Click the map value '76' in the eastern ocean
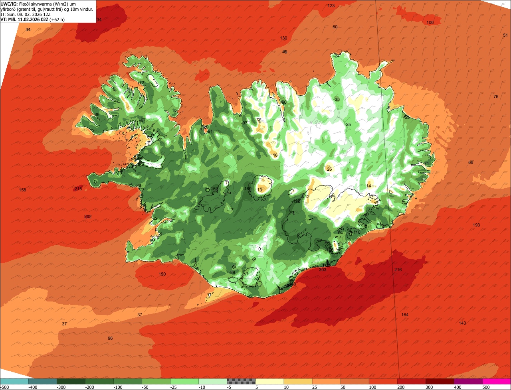Viewport: 511px width, 390px height. (496, 97)
